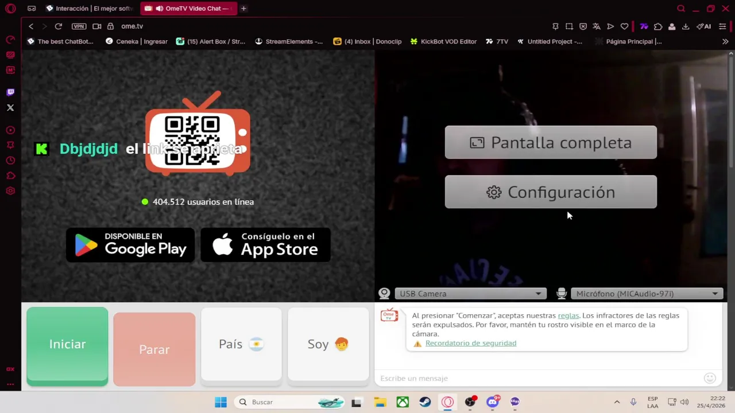Open the reglas rules link
The width and height of the screenshot is (735, 413).
[568, 315]
